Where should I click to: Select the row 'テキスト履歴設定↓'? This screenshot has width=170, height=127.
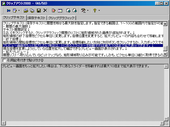[x=83, y=29]
